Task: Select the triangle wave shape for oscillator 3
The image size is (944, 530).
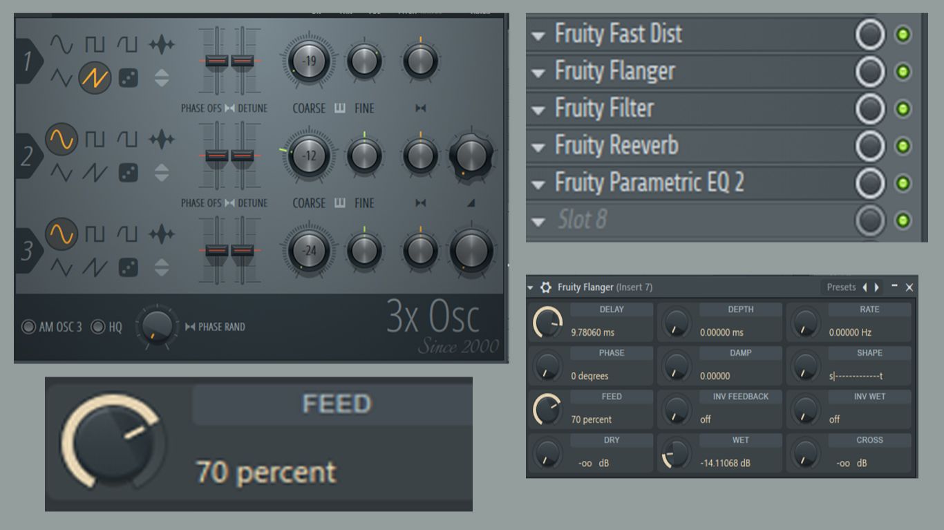Action: click(62, 267)
